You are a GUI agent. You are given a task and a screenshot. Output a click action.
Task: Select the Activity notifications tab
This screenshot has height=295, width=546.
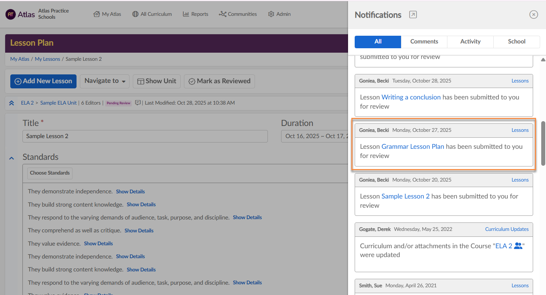tap(470, 42)
